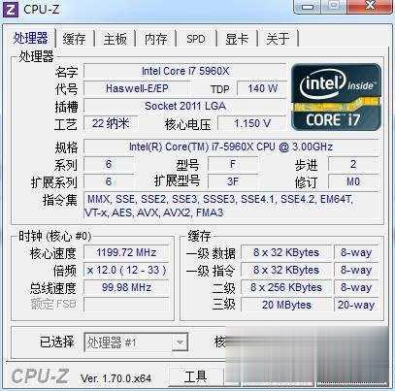Click the empty 额定 FSB field

tap(126, 305)
